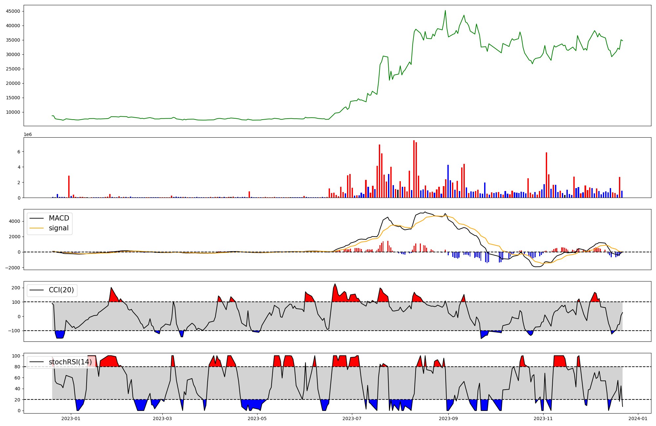656x426 pixels.
Task: Select the 2023-03 date tick label
Action: [x=162, y=418]
